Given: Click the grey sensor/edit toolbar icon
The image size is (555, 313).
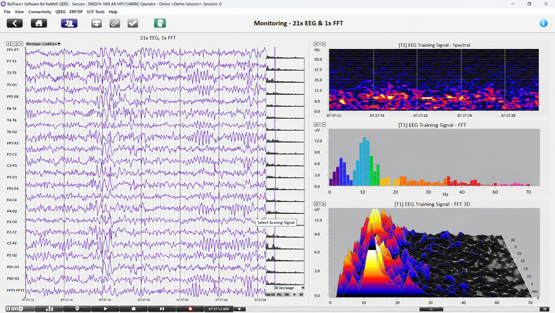Looking at the screenshot, I should [x=115, y=23].
